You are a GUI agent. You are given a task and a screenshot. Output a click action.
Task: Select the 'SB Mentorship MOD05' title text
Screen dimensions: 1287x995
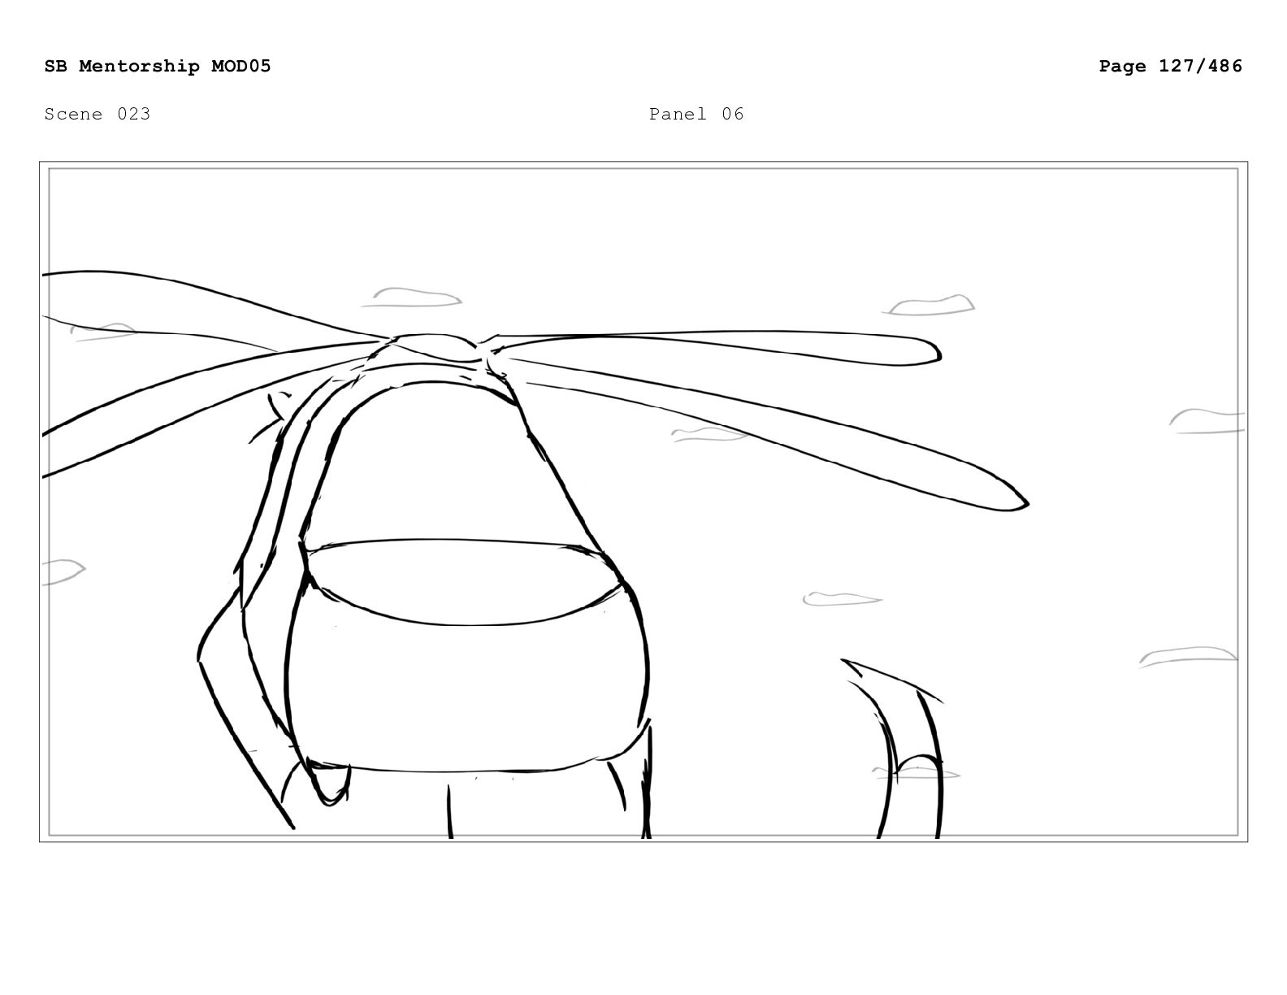(x=158, y=66)
